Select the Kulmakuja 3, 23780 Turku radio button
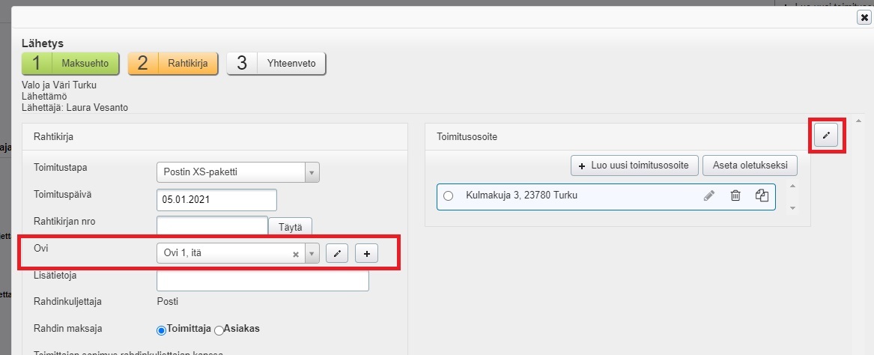This screenshot has height=355, width=874. 449,196
